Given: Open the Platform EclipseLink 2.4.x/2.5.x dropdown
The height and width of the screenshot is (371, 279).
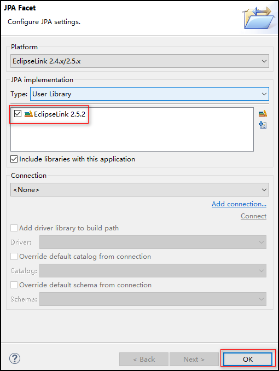Looking at the screenshot, I should tap(139, 61).
